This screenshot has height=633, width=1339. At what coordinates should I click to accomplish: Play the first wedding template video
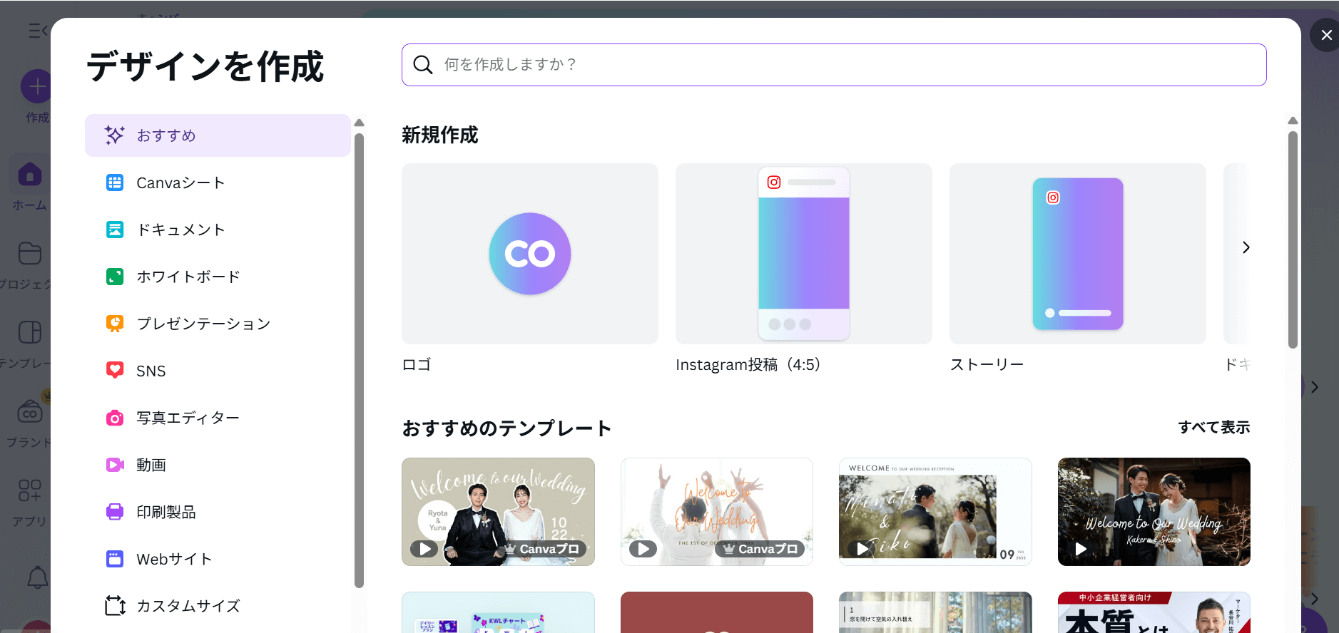[424, 549]
